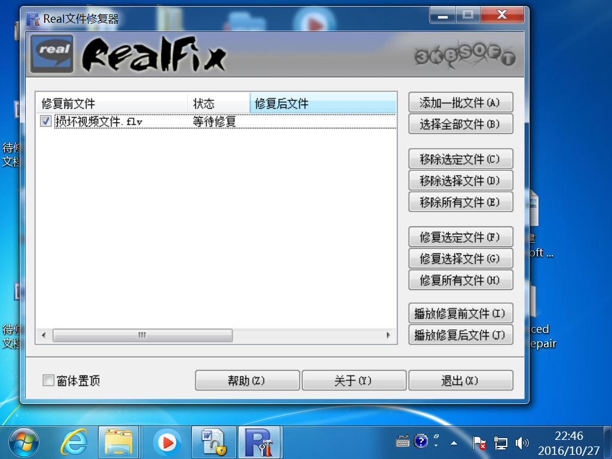The height and width of the screenshot is (459, 612).
Task: Open Windows Explorer folder taskbar icon
Action: coord(118,443)
